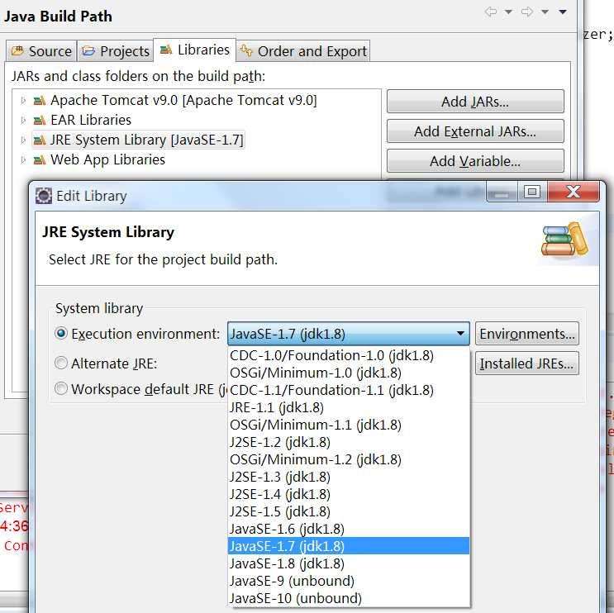This screenshot has width=614, height=613.
Task: Click the Add JARs... button
Action: click(x=475, y=102)
